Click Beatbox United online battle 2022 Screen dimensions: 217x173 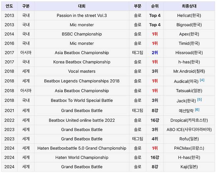pos(82,120)
